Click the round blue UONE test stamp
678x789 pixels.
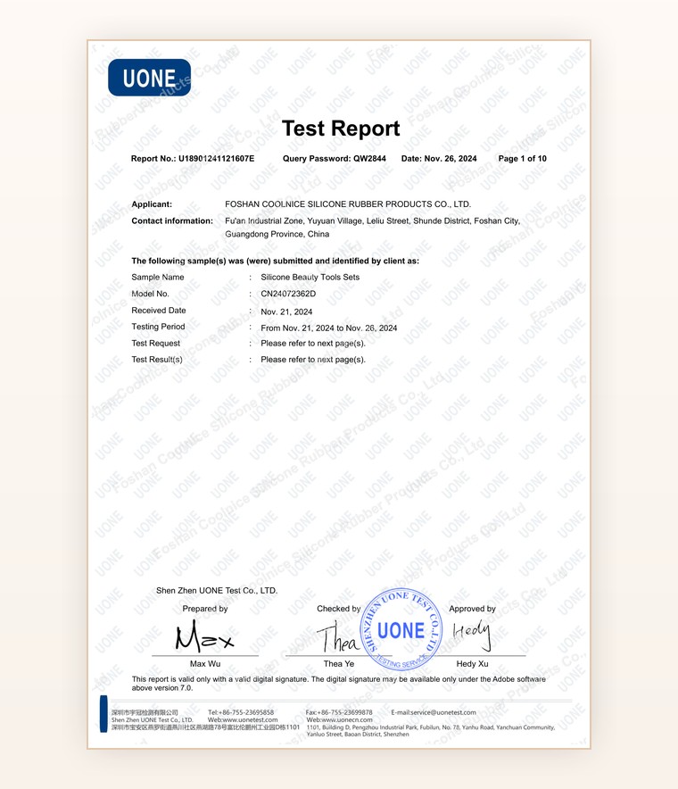pyautogui.click(x=401, y=629)
